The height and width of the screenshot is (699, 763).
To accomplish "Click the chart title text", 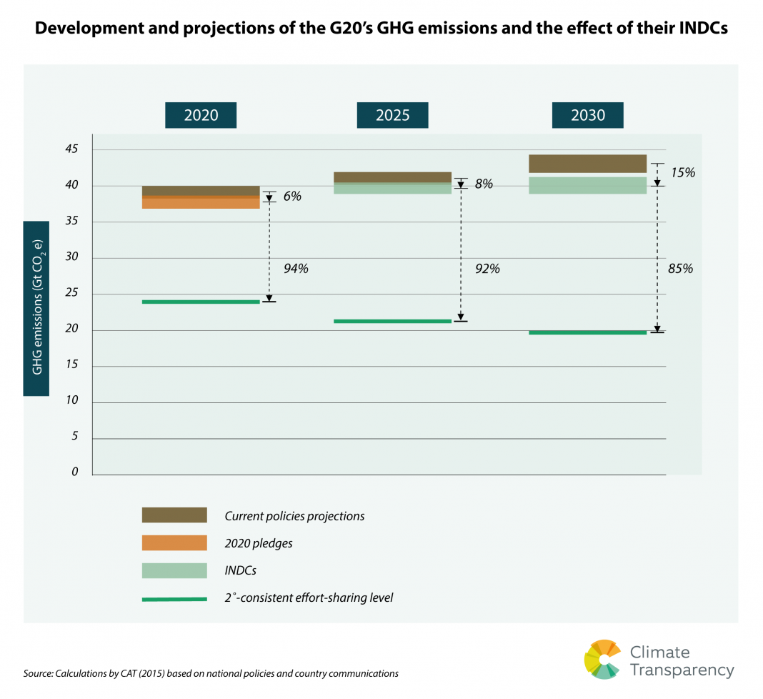I will coord(381,29).
